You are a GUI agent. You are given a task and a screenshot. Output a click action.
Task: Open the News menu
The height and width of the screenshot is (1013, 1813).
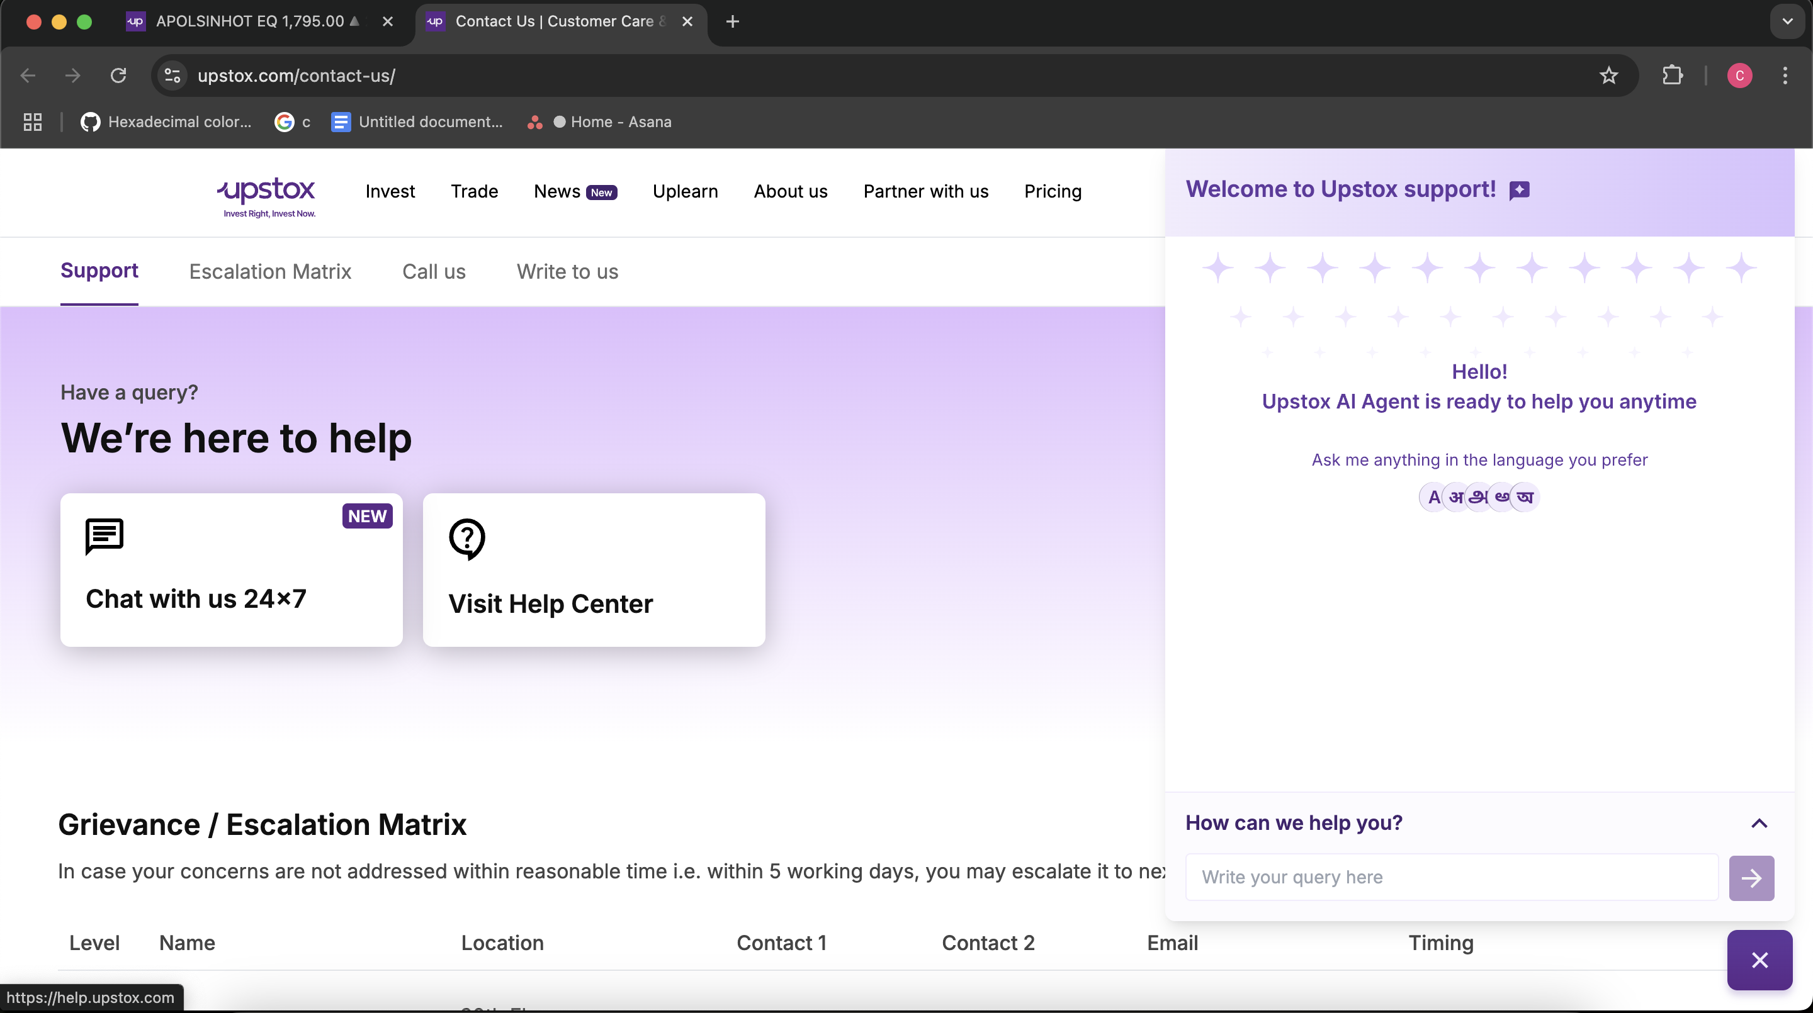point(575,191)
